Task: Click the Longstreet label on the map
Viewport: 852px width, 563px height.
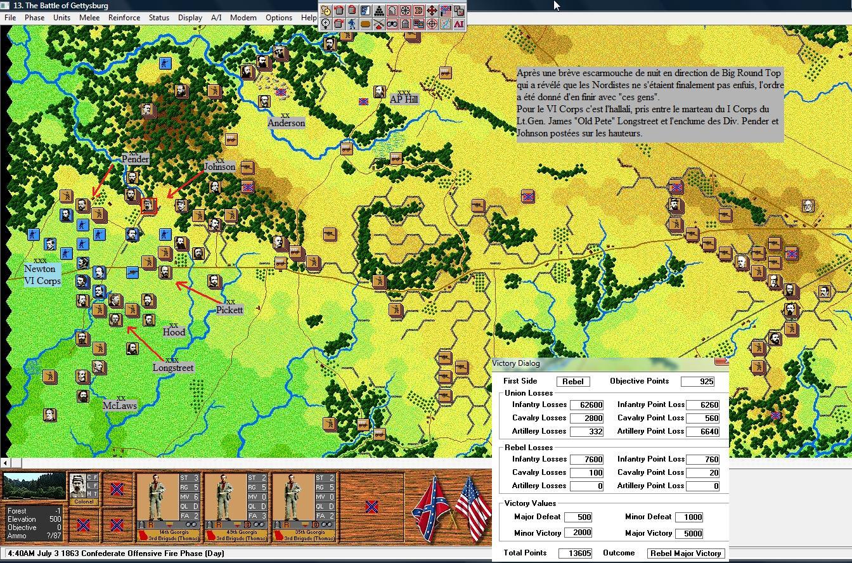Action: tap(173, 368)
